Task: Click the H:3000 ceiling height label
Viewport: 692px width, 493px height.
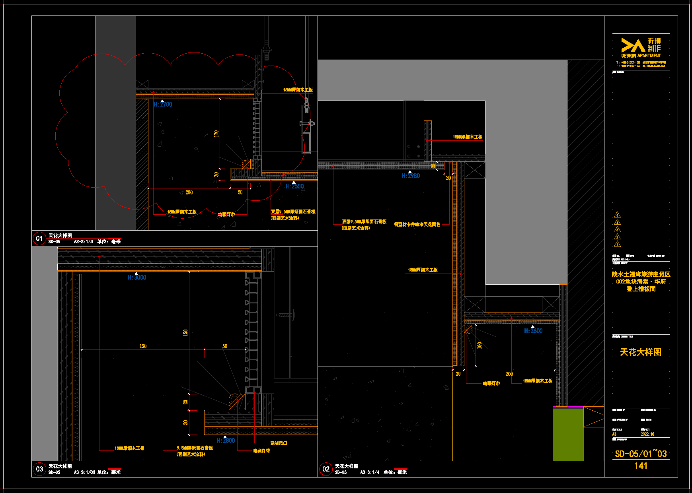Action: 137,278
